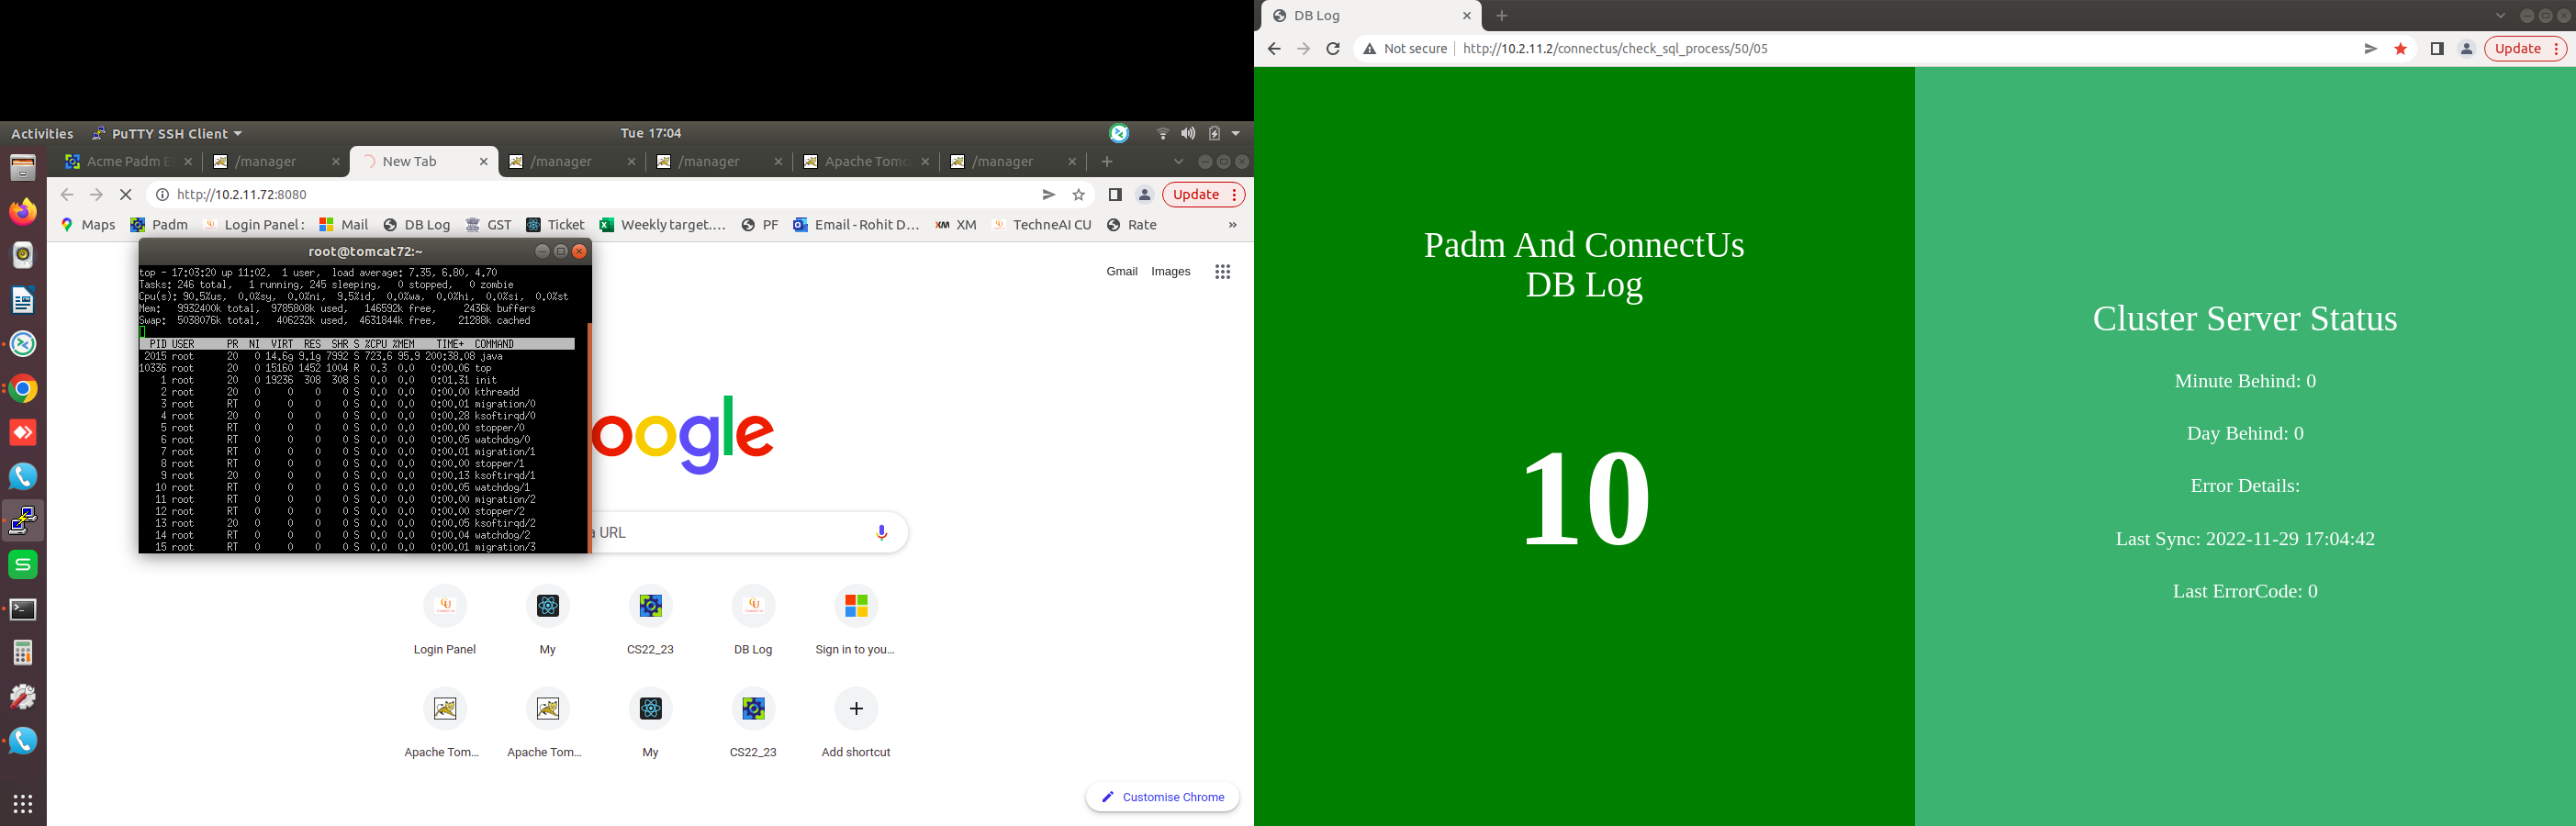2576x826 pixels.
Task: Open Images link
Action: (x=1170, y=271)
